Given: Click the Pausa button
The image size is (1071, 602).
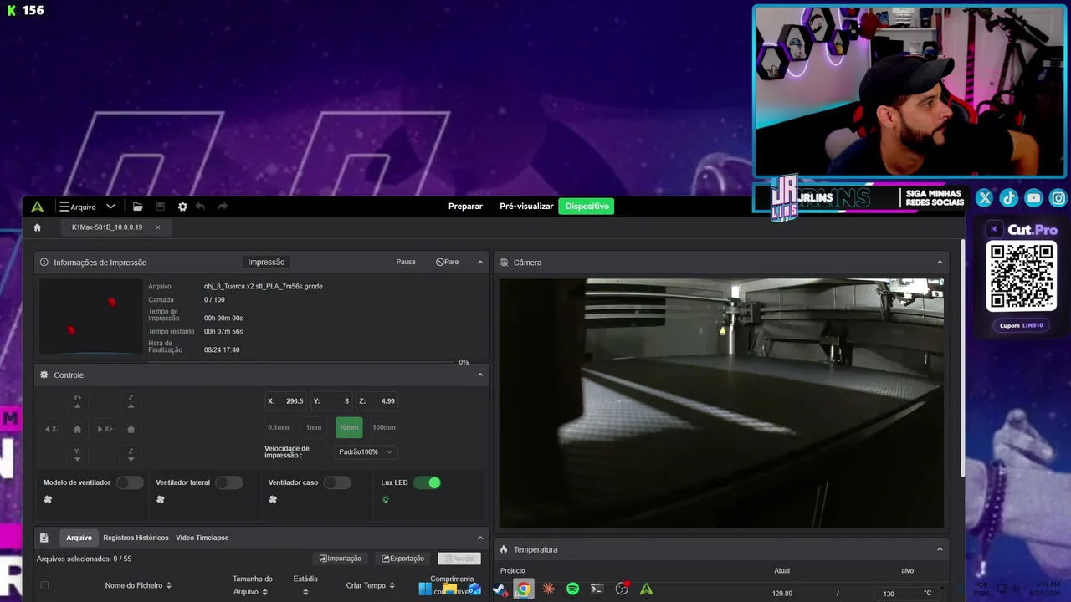Looking at the screenshot, I should (406, 262).
